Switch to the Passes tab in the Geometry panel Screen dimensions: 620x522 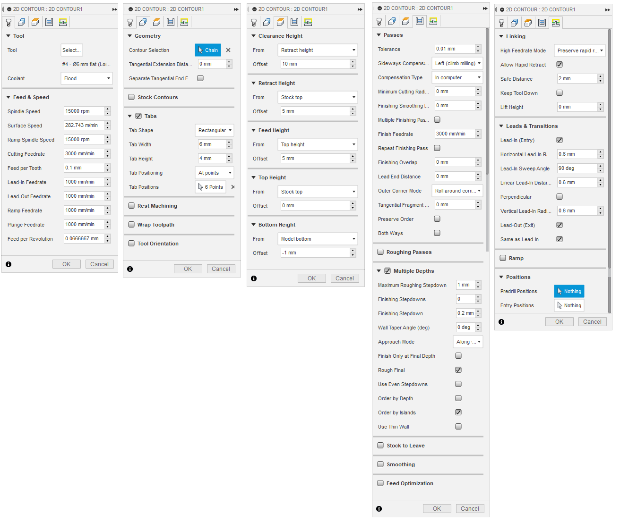pos(171,22)
